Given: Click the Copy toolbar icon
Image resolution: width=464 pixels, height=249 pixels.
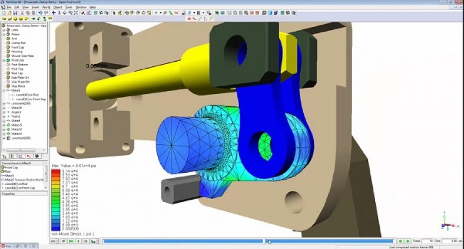Looking at the screenshot, I should 28,13.
